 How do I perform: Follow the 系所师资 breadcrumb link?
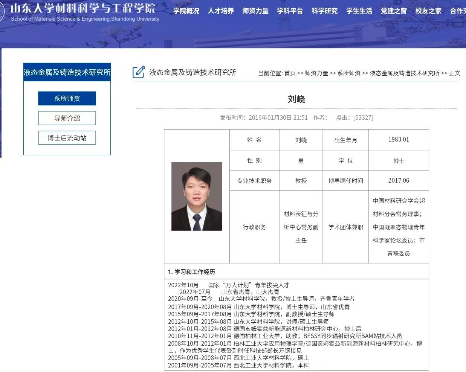pyautogui.click(x=349, y=73)
